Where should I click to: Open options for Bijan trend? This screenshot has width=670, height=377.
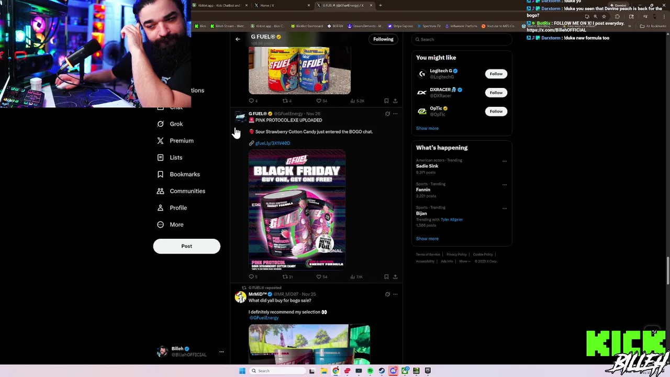click(x=505, y=208)
